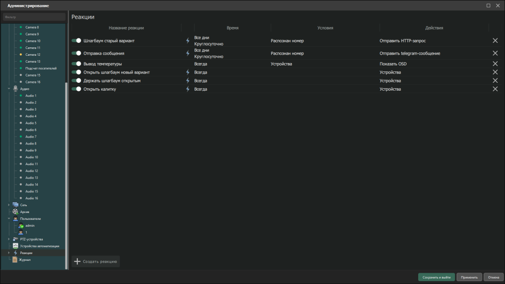Click the Условия column header
Screen dimensions: 505x284
click(x=325, y=28)
